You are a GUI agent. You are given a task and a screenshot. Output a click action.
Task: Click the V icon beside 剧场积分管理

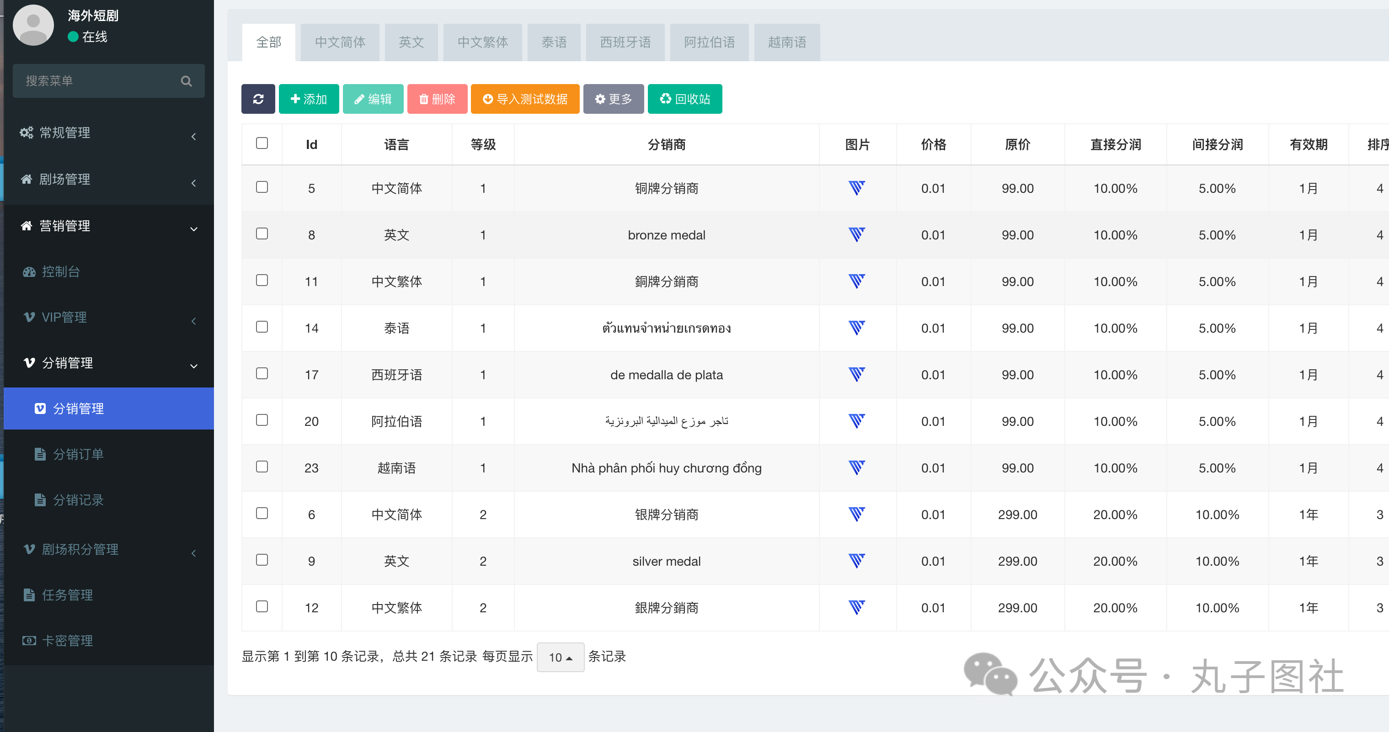tap(30, 549)
